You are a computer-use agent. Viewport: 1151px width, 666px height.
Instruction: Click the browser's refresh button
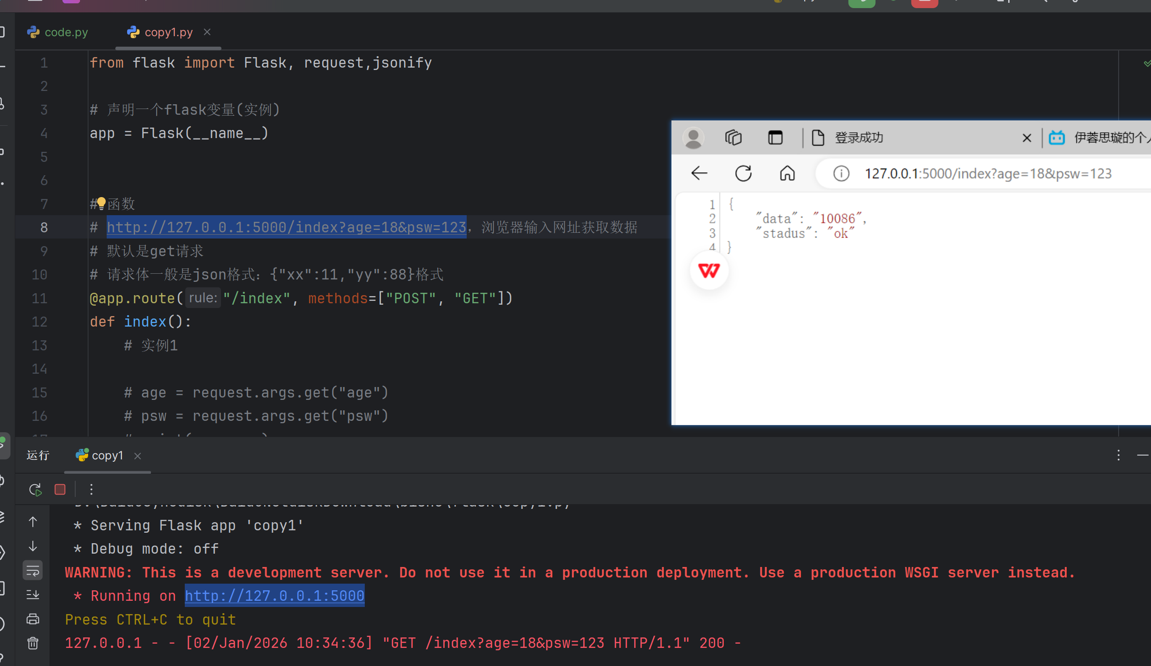[743, 174]
